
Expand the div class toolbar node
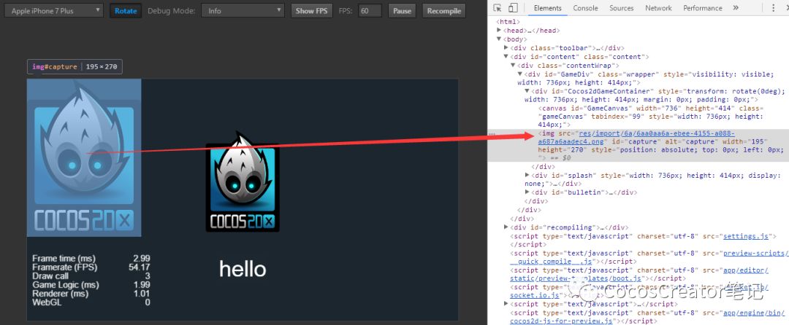[506, 48]
